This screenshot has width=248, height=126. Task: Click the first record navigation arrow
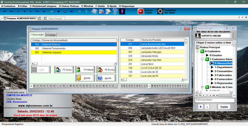[5, 11]
